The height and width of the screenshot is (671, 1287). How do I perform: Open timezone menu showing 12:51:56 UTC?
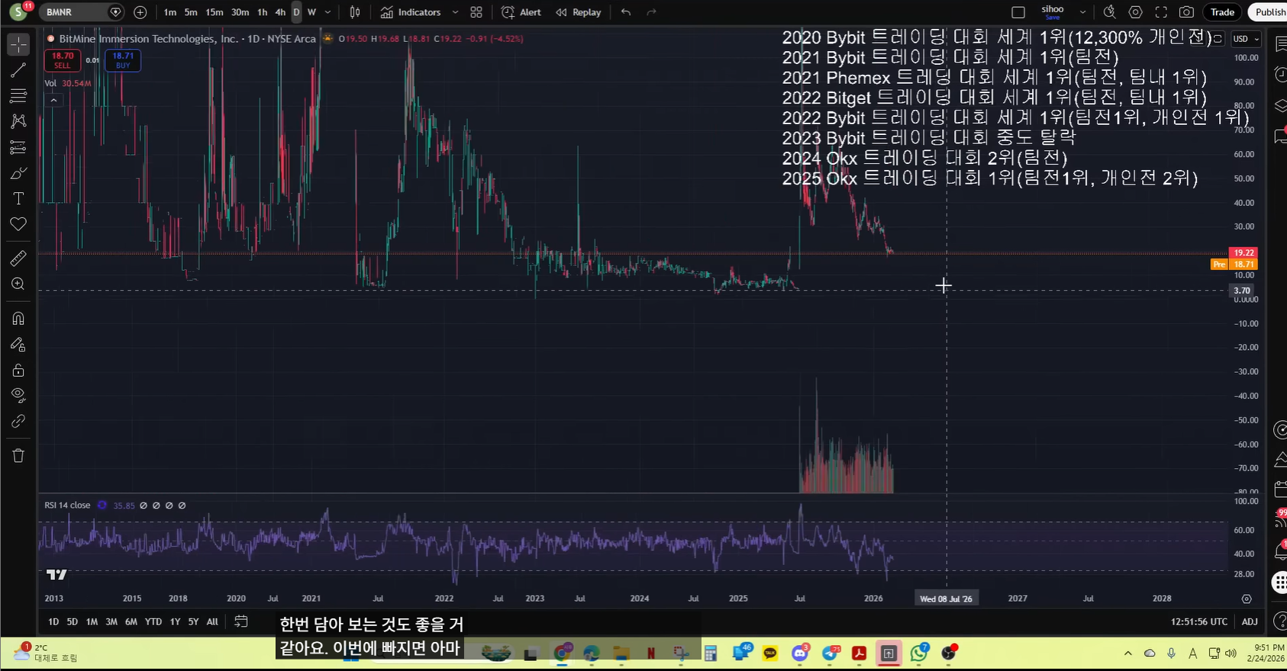(1199, 621)
